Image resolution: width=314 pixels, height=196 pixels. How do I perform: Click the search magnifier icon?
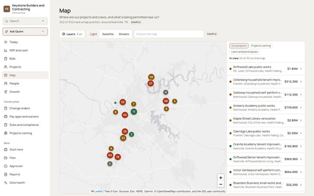pos(7,21)
